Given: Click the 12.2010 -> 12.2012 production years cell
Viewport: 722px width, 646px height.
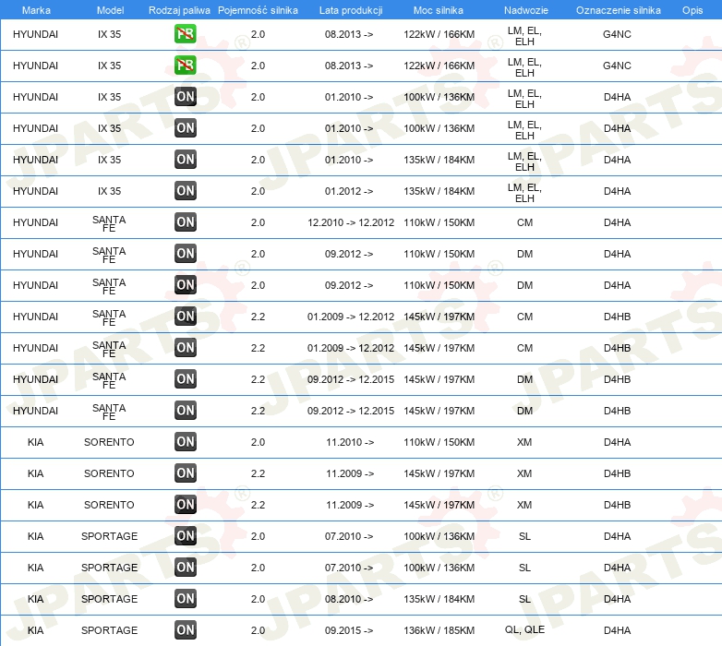Looking at the screenshot, I should tap(350, 222).
